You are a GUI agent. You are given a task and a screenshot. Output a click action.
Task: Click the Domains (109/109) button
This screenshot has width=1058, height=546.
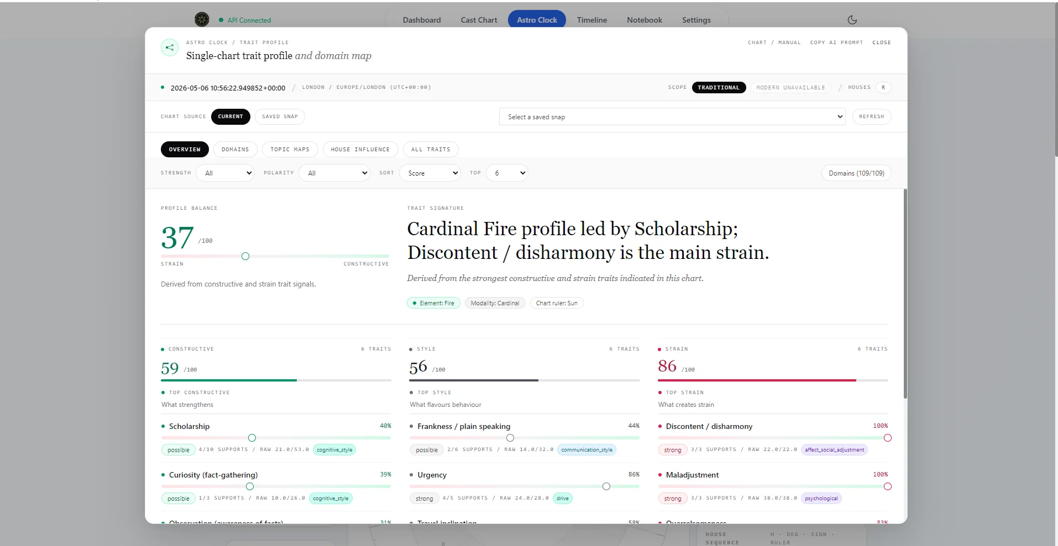856,173
